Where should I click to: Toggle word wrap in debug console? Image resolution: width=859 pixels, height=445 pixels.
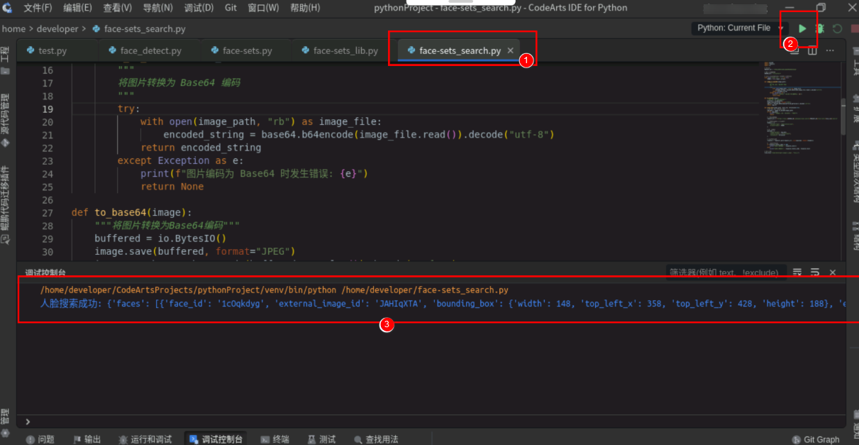(x=815, y=273)
